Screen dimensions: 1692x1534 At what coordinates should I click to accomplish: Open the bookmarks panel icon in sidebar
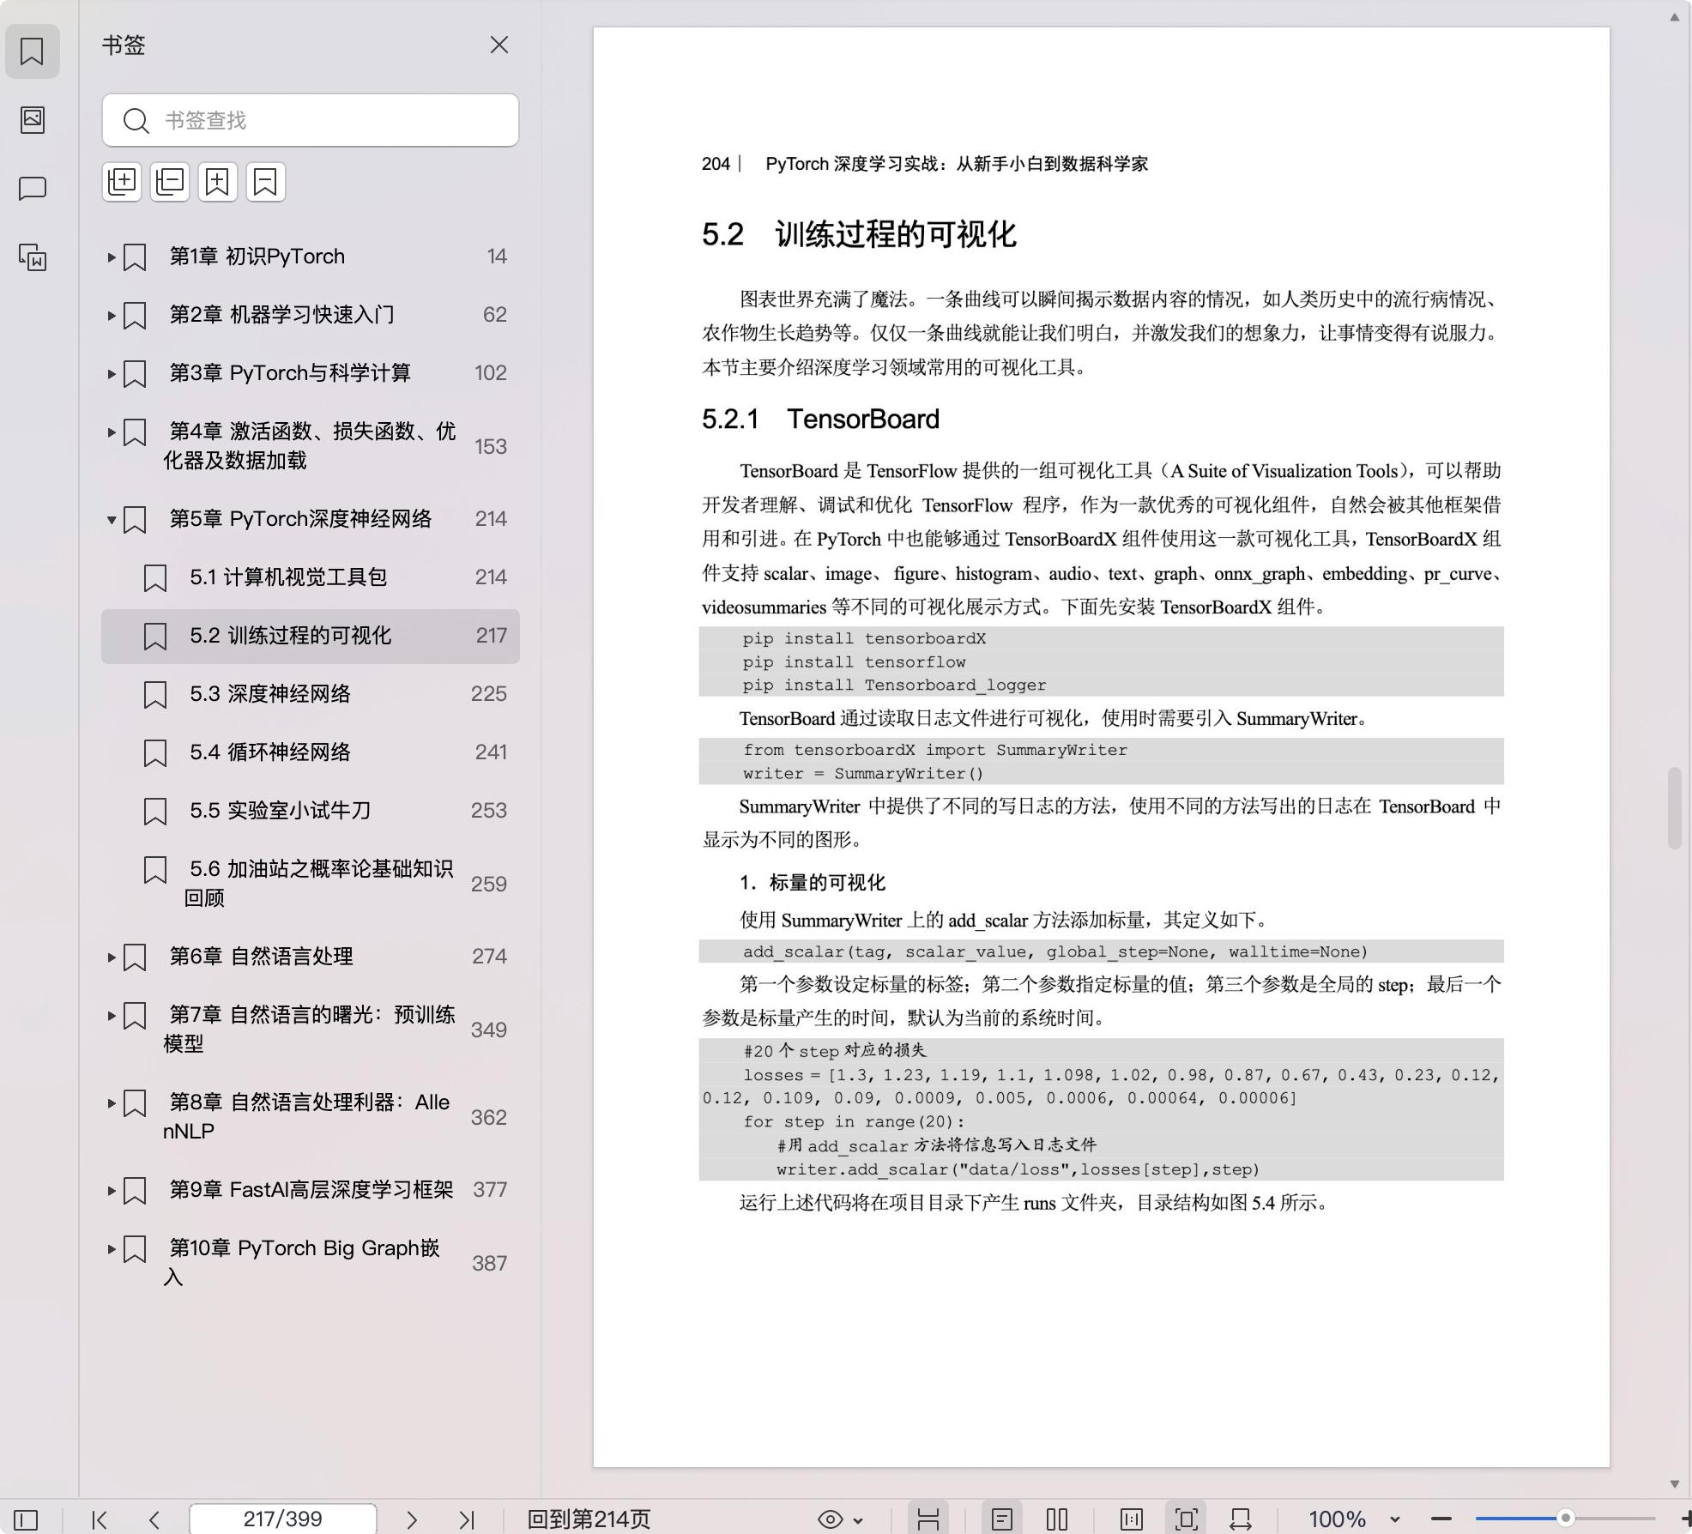click(33, 51)
